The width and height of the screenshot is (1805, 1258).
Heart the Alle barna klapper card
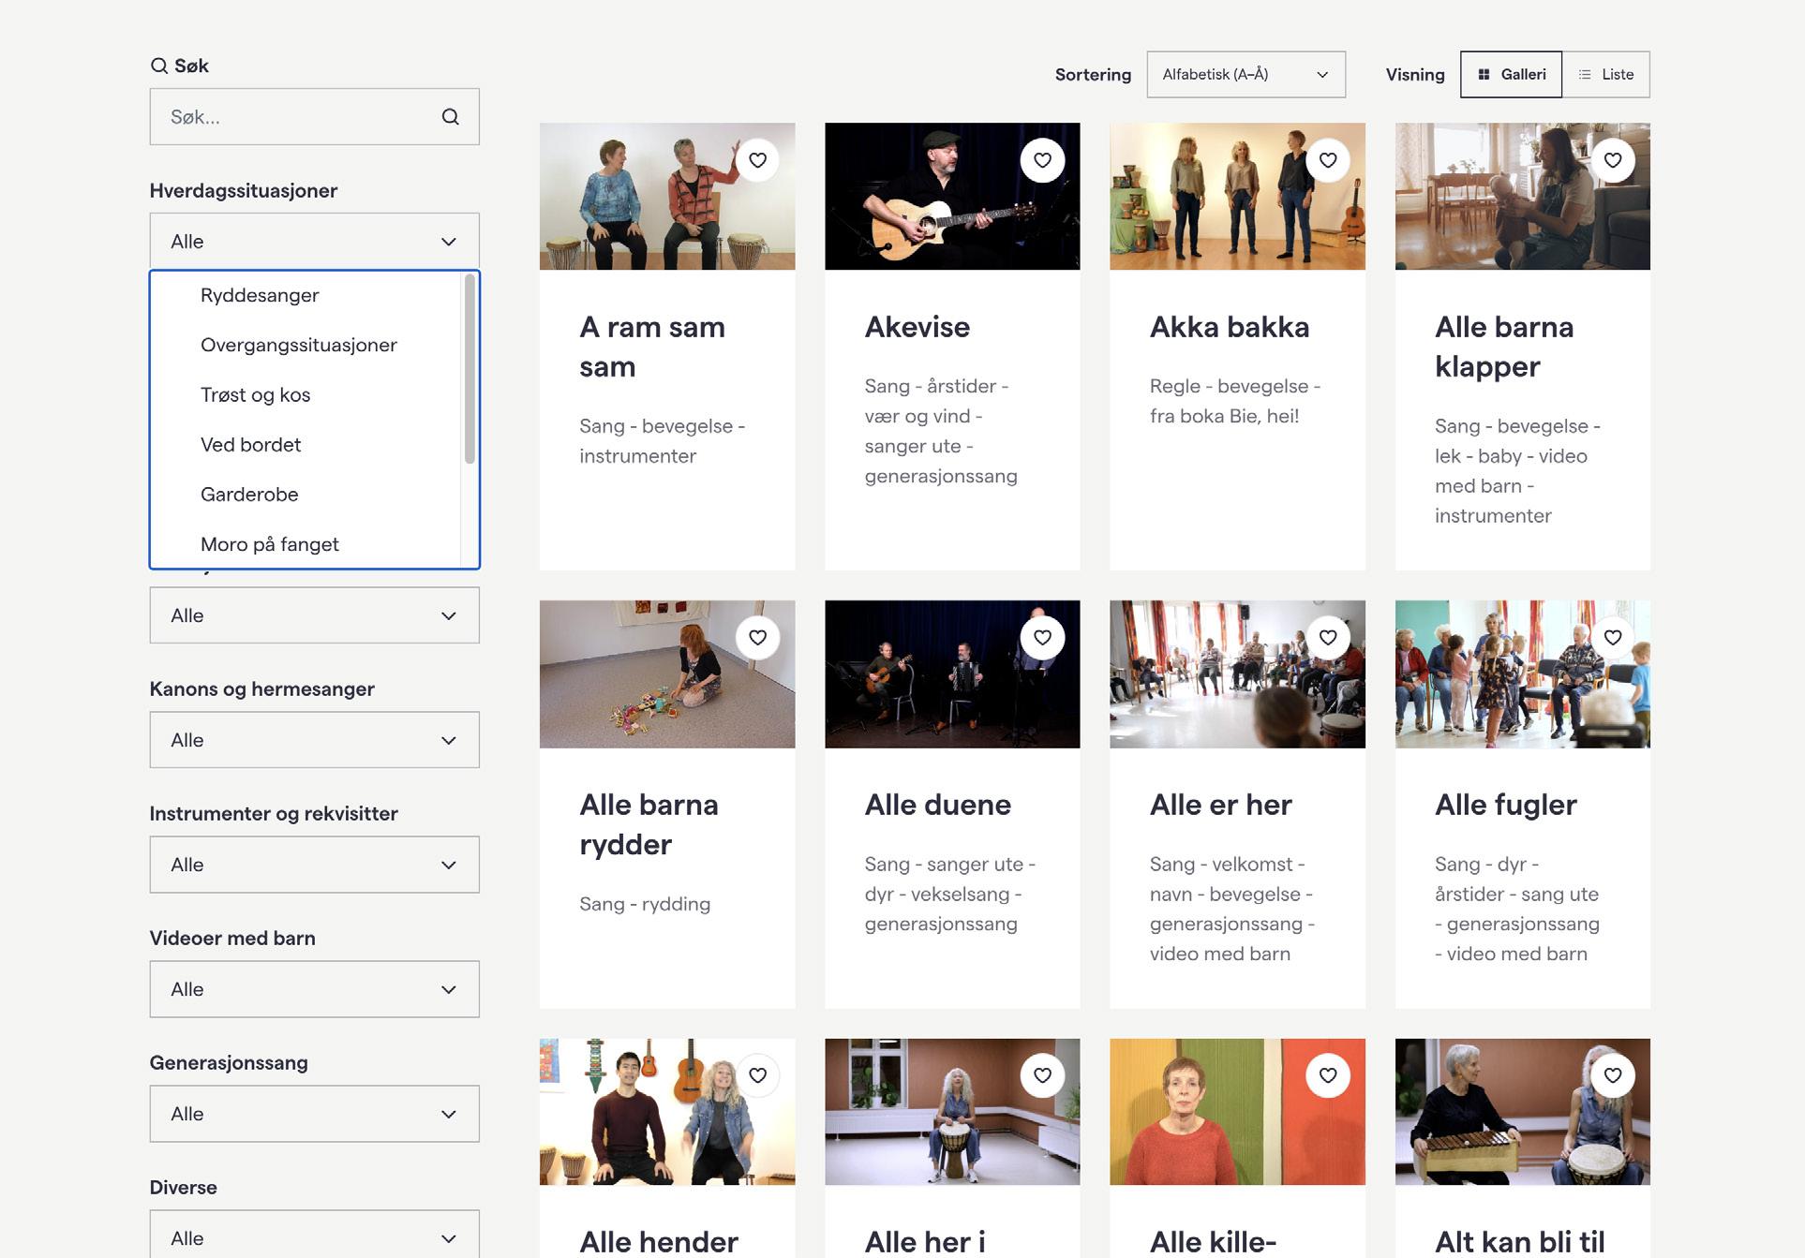pyautogui.click(x=1612, y=160)
